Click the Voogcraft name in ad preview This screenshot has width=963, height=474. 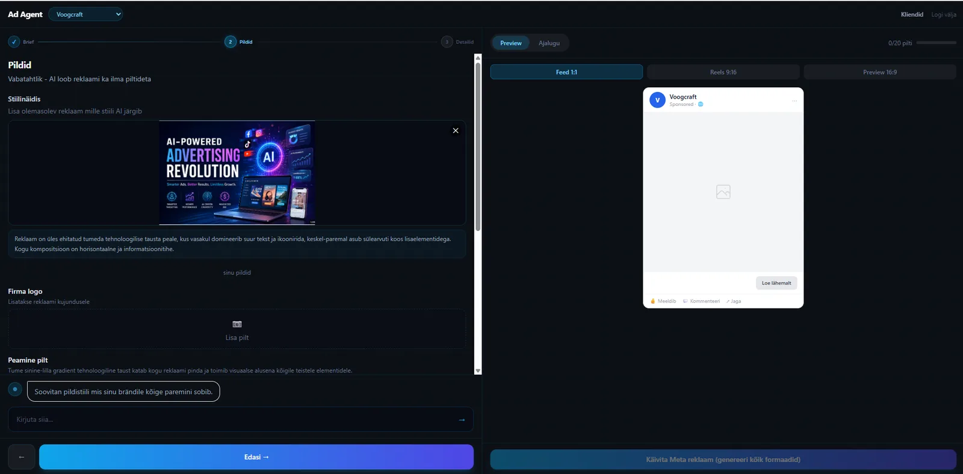pos(683,97)
